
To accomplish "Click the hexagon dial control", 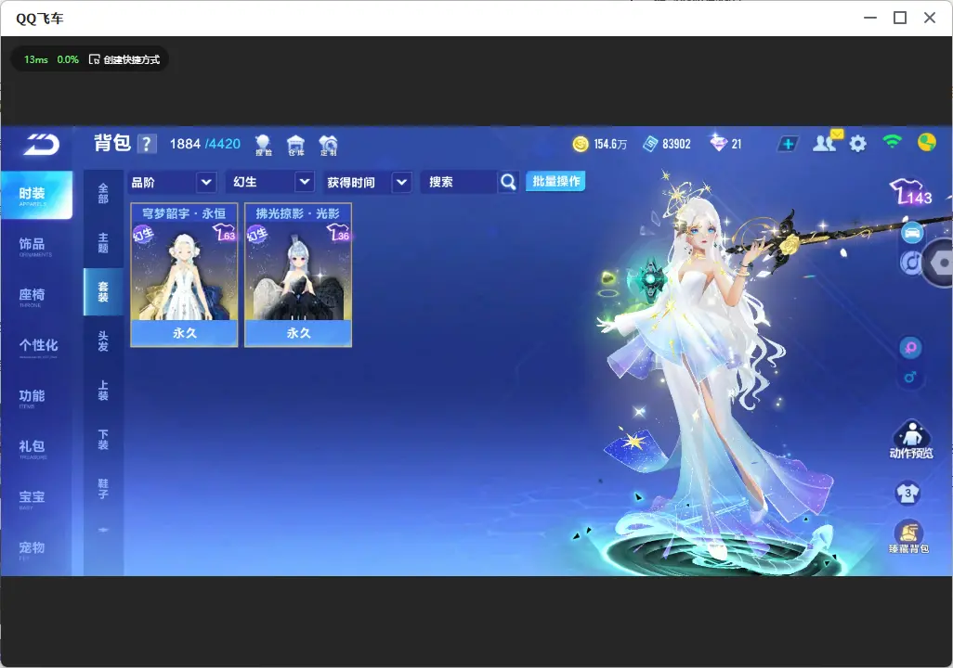I will [939, 263].
